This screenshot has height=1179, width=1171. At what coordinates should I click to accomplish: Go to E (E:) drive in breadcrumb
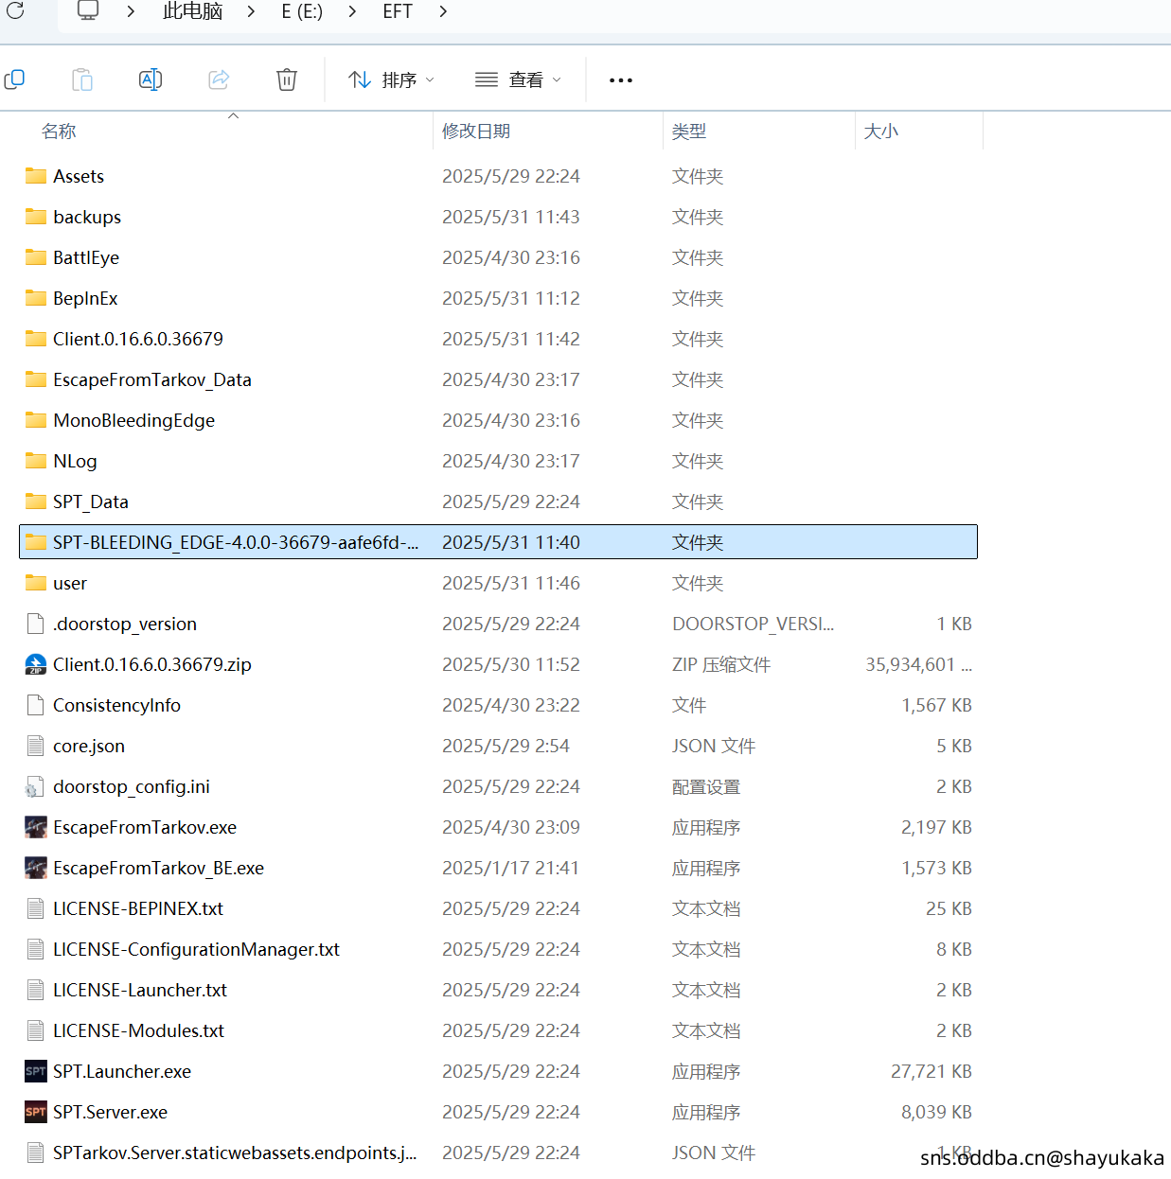[302, 11]
